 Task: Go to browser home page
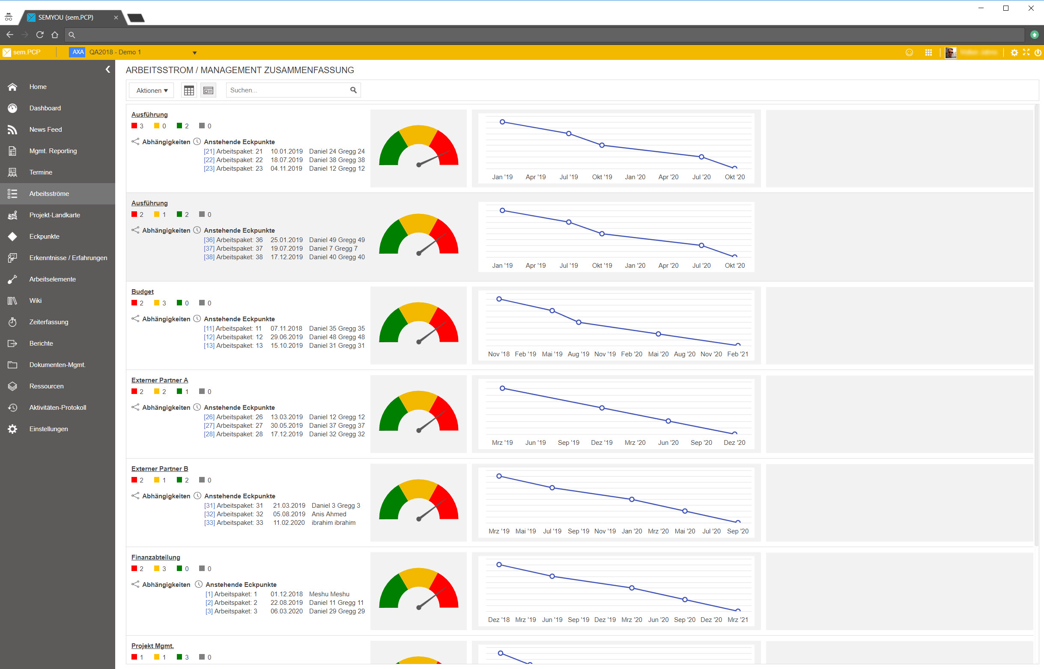click(55, 35)
